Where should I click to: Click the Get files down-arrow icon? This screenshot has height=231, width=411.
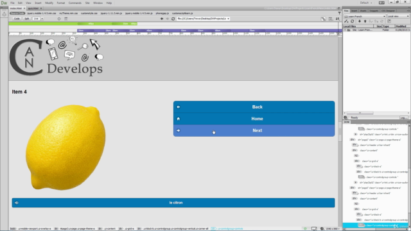click(x=360, y=21)
